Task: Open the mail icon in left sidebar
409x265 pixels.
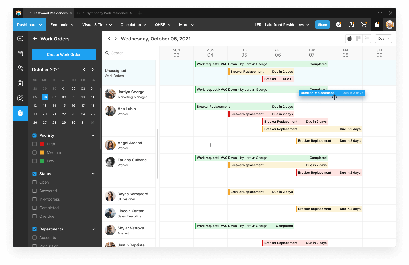Action: (x=20, y=39)
